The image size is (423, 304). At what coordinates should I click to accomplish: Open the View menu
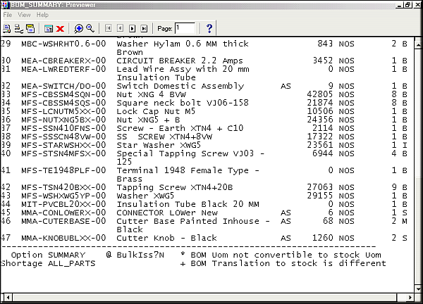pos(24,14)
